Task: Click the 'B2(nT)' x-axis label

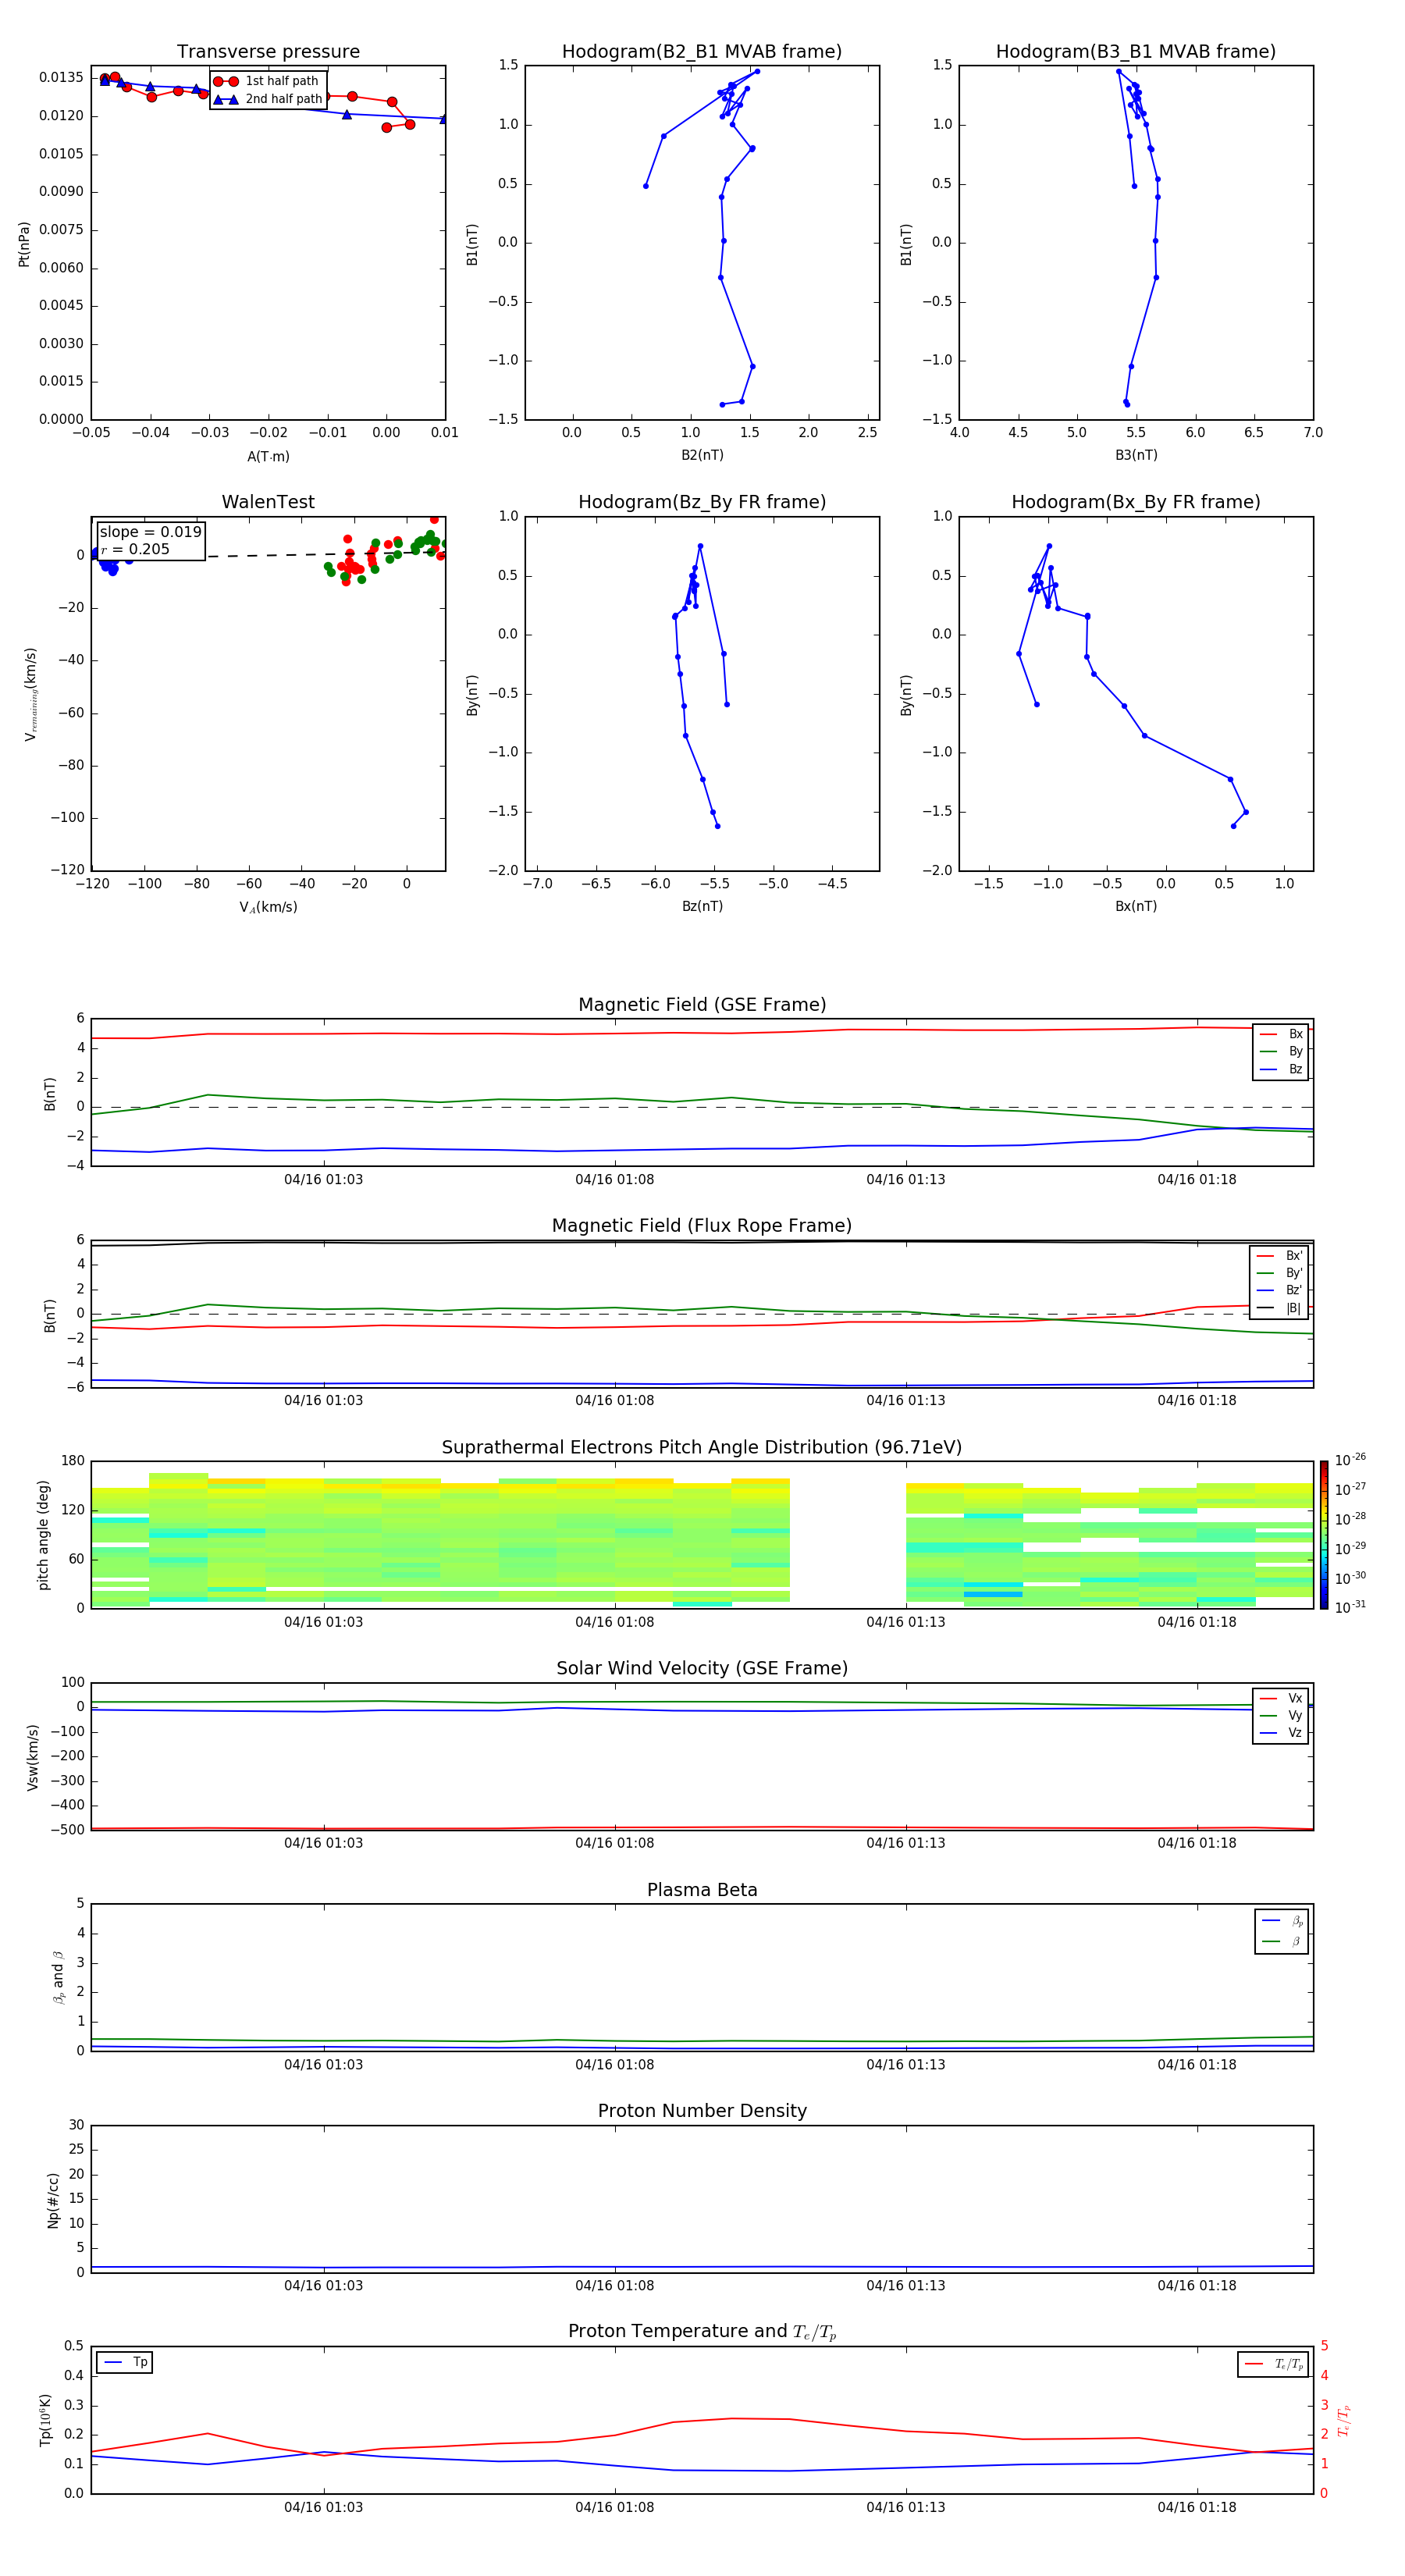Action: pos(702,455)
